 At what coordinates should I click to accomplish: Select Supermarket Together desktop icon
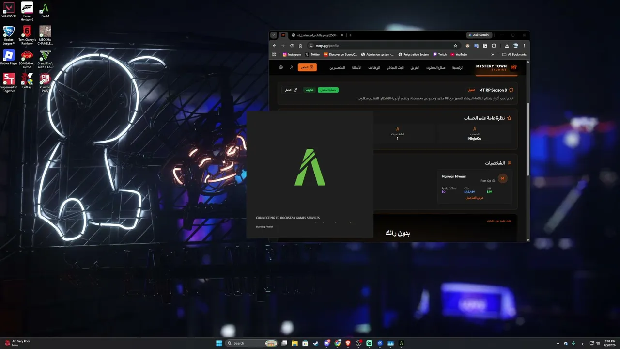(x=9, y=83)
